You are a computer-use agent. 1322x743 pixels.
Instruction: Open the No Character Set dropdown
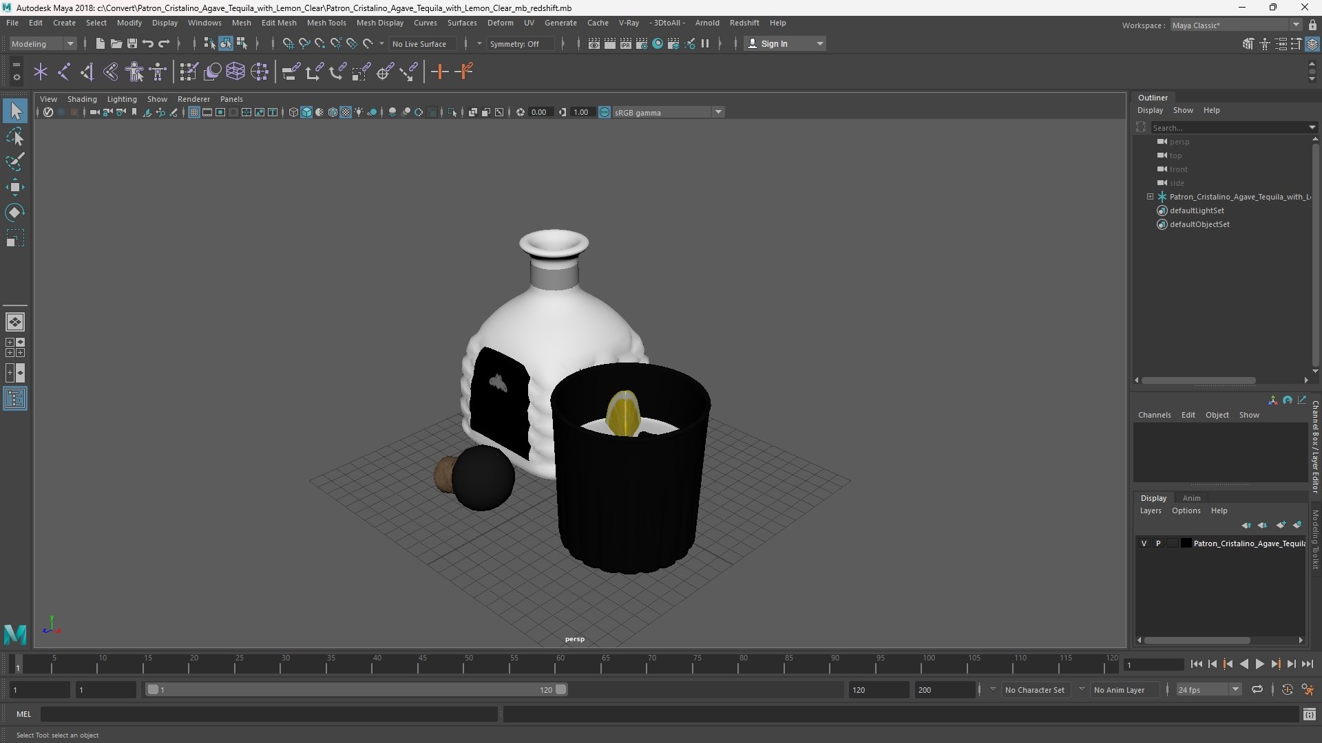[x=1036, y=689]
